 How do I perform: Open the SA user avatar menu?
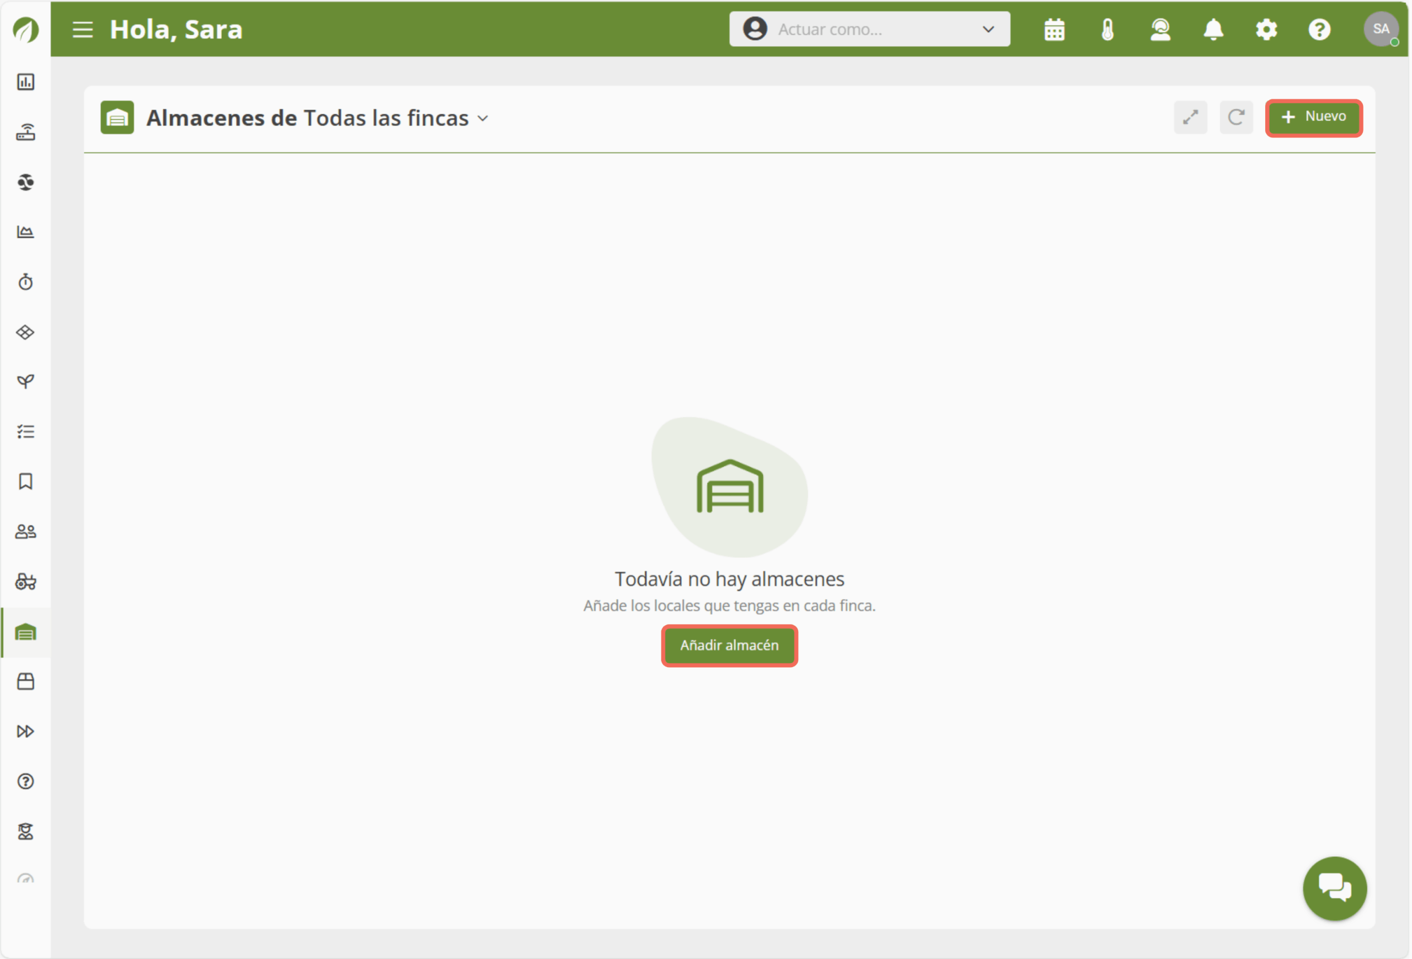tap(1381, 29)
